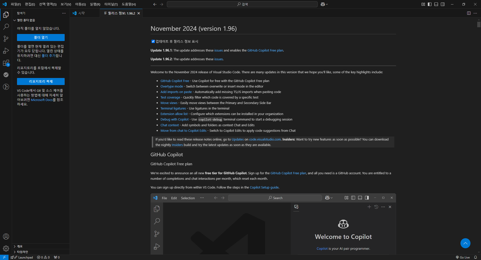Toggle the bottom Panel visibility
Screen dimensions: 481x260
point(436,4)
